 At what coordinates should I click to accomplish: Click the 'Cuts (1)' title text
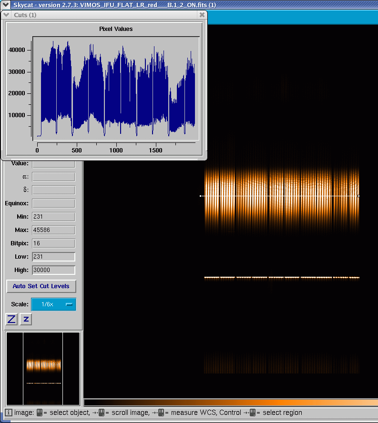tap(25, 15)
